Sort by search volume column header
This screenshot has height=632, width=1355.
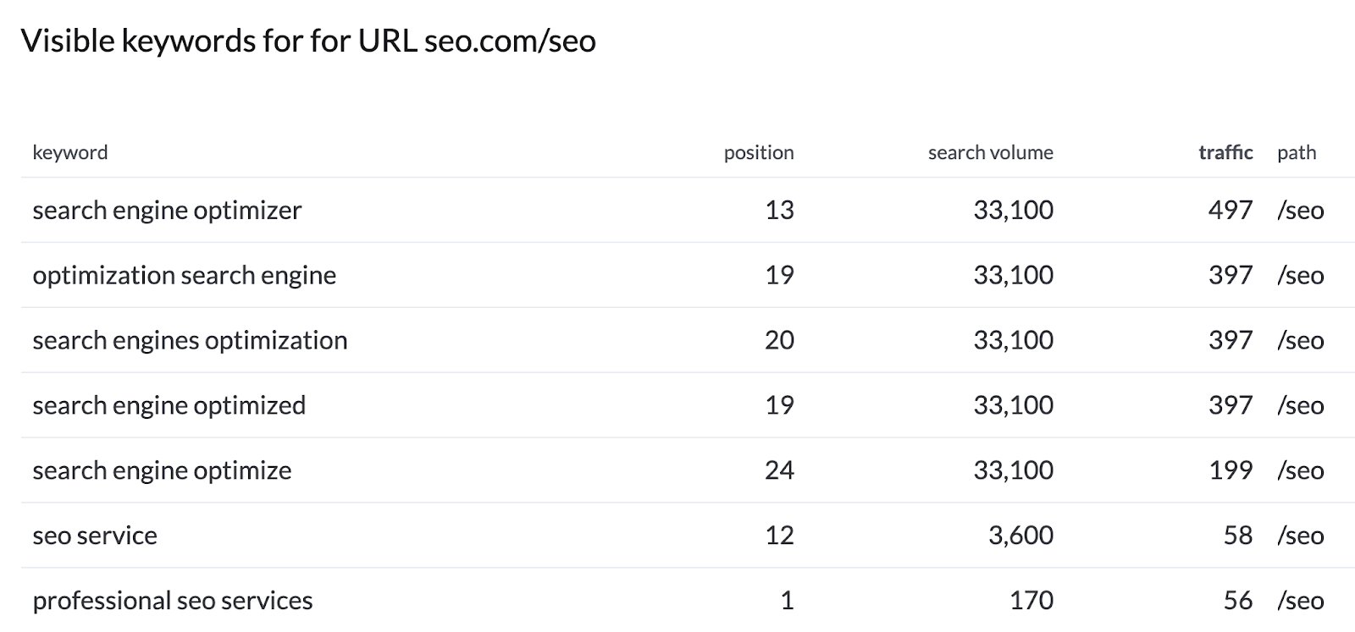tap(990, 153)
